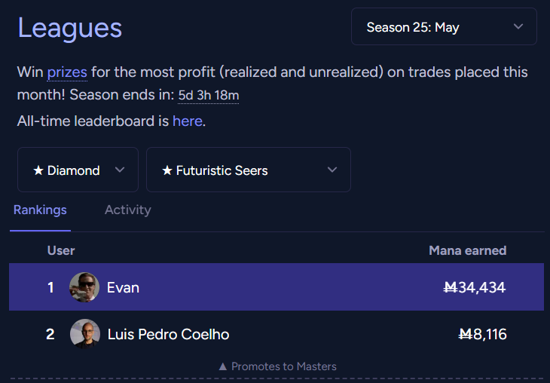
Task: Open Luis Pedro Coelho's avatar picture
Action: click(x=85, y=334)
